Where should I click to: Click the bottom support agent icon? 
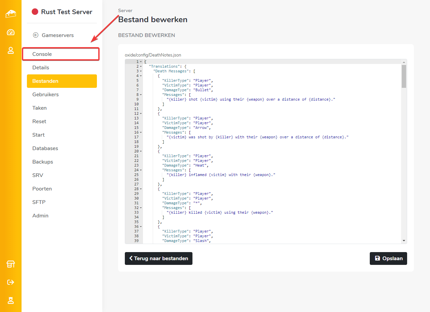point(11,301)
